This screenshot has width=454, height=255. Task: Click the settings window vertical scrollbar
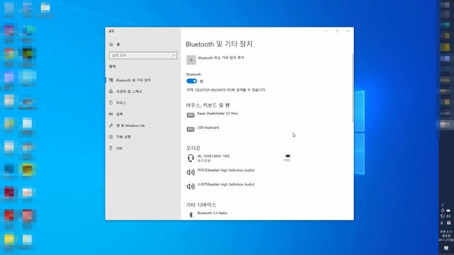point(352,92)
